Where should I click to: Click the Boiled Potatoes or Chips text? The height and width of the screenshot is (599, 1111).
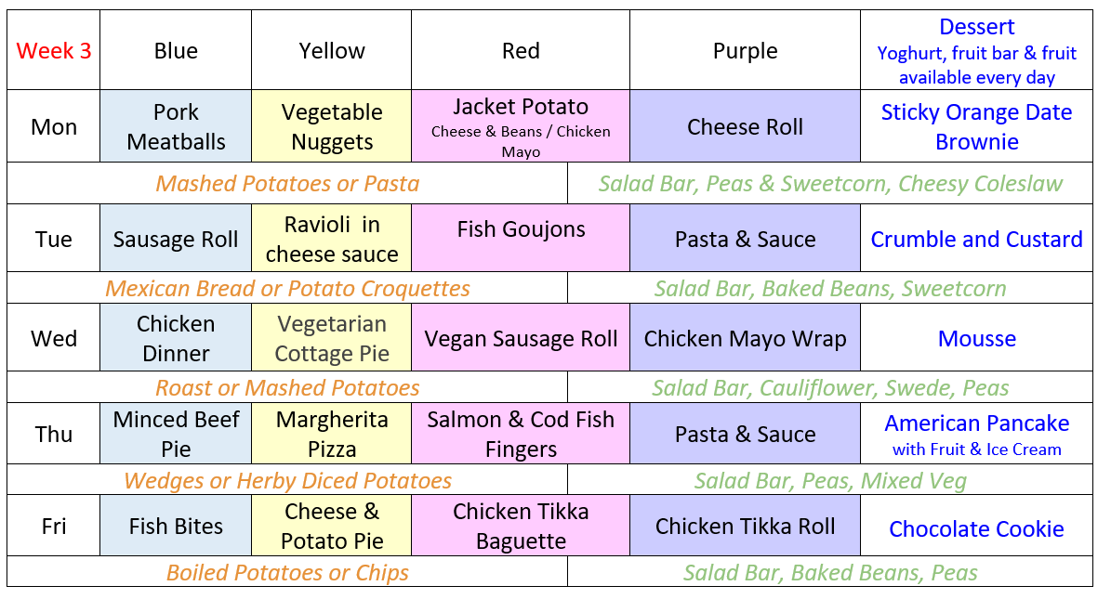[x=287, y=572]
